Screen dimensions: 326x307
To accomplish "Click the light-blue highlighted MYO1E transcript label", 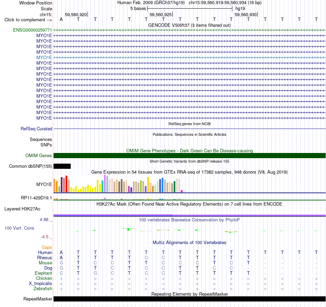I will click(x=44, y=57).
